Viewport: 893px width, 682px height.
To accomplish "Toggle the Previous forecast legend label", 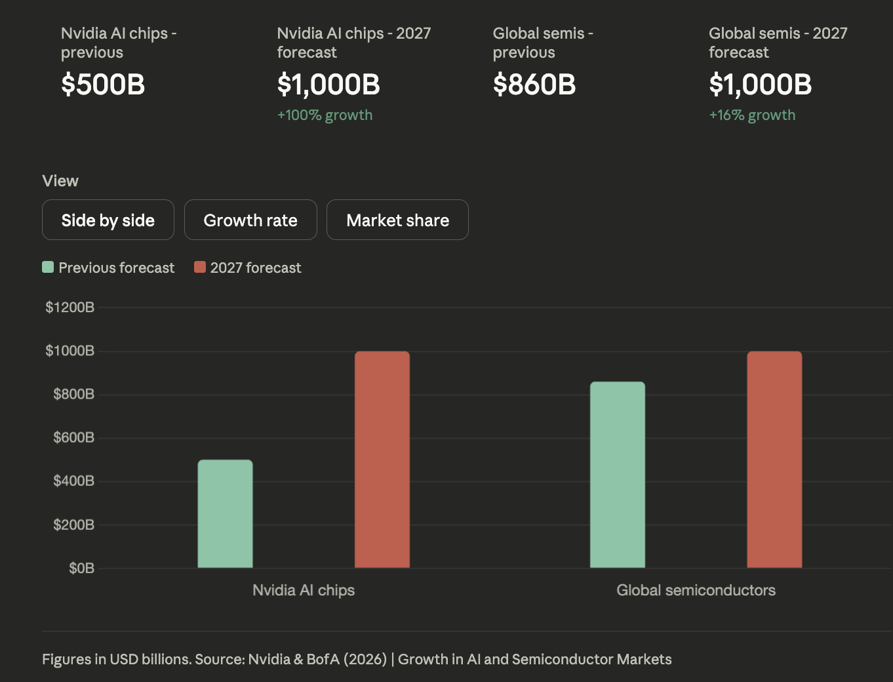I will click(x=116, y=268).
